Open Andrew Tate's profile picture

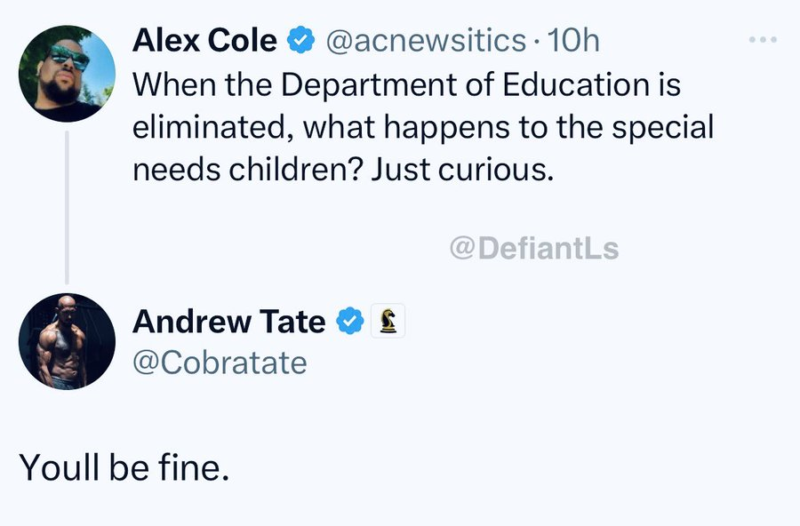pos(67,341)
